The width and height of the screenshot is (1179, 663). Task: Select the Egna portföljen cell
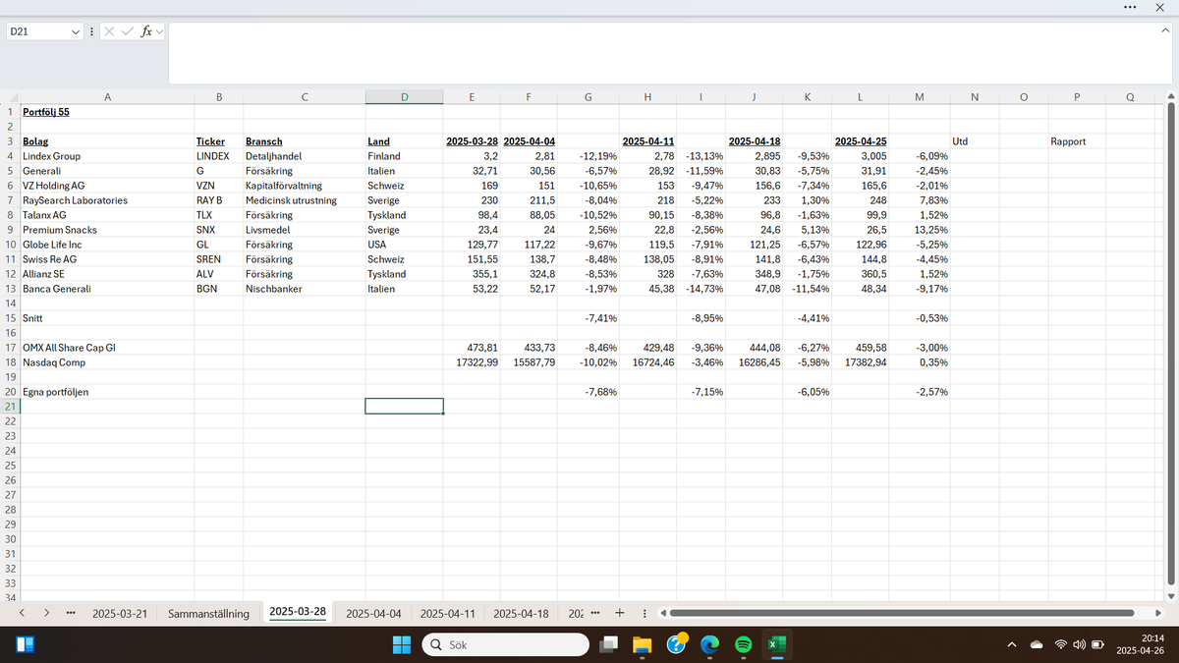107,392
